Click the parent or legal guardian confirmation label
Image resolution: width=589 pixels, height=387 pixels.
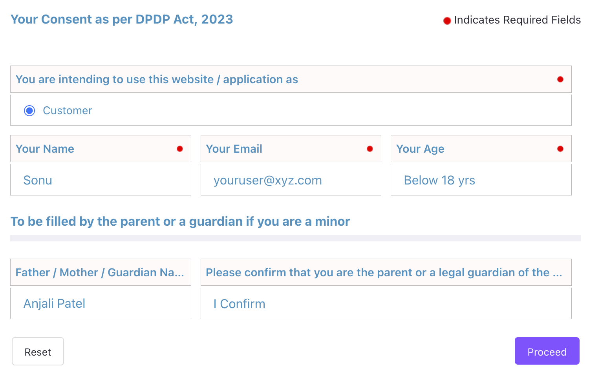(384, 272)
